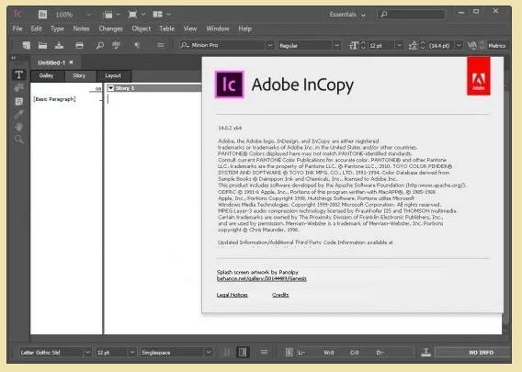This screenshot has height=372, width=522.
Task: Open the View menu
Action: coord(190,28)
